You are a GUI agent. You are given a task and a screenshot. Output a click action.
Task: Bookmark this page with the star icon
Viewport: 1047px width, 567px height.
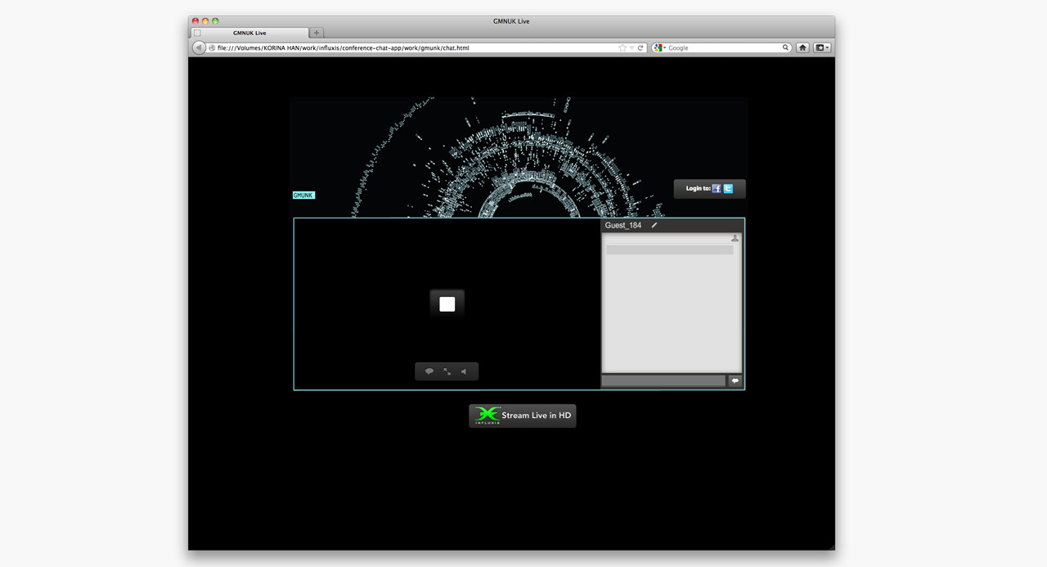point(622,48)
